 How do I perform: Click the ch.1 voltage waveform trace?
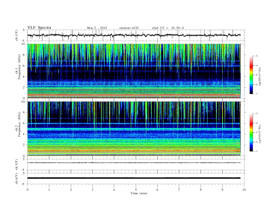[x=134, y=35]
